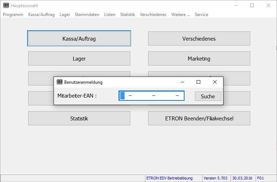
Task: Click ETRON Beenden/Filialwechsel button
Action: (x=199, y=118)
